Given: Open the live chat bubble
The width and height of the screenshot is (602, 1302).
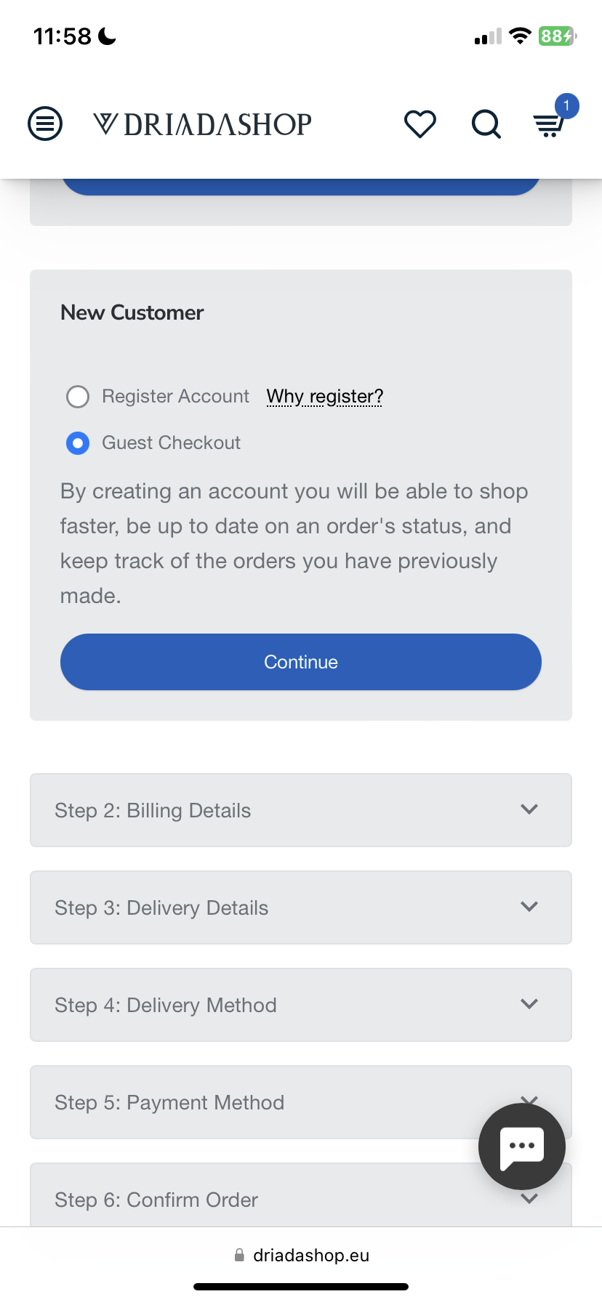Looking at the screenshot, I should point(521,1147).
